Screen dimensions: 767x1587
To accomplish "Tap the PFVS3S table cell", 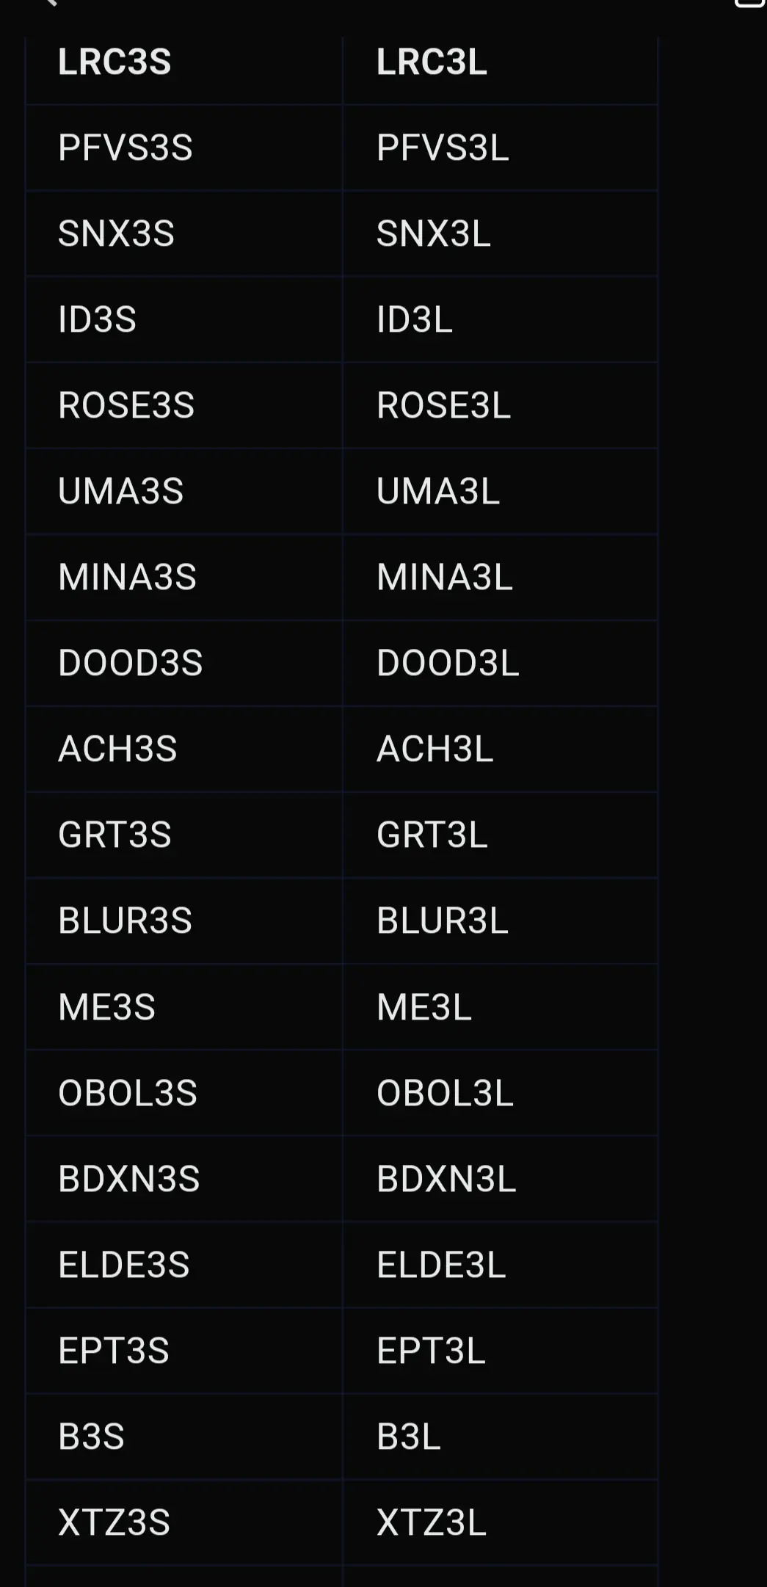I will point(184,148).
